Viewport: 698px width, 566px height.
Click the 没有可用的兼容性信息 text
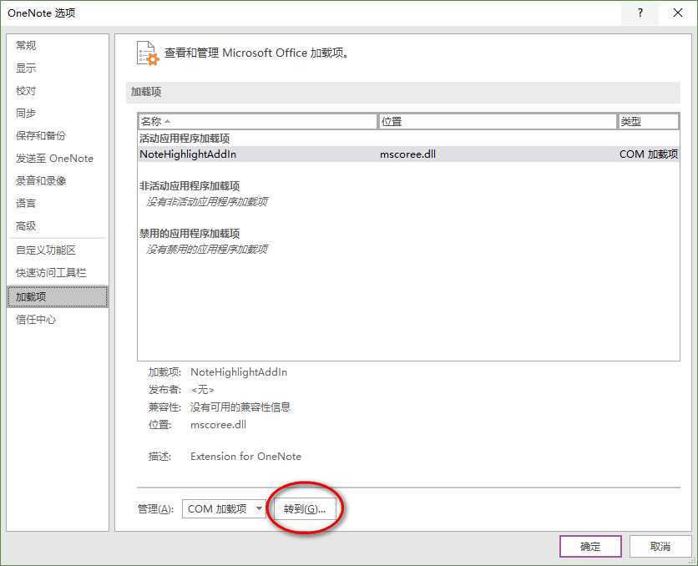click(240, 407)
